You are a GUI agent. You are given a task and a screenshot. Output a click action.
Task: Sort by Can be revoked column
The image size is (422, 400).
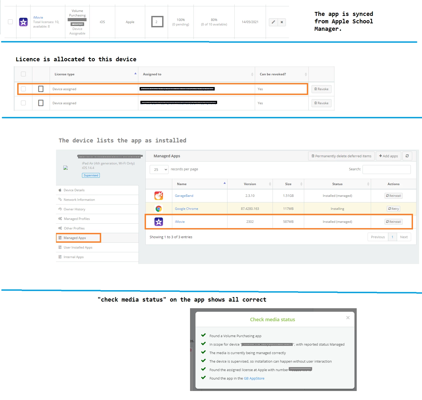click(x=282, y=74)
